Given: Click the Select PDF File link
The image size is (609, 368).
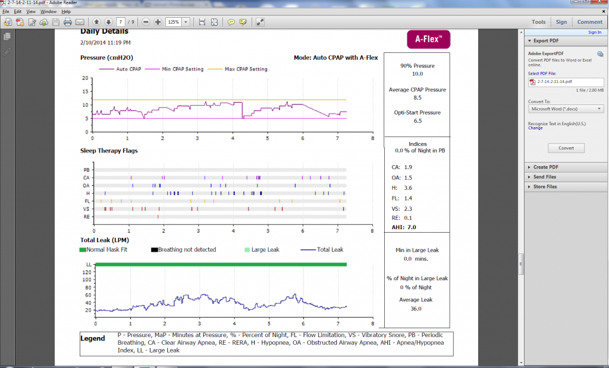Looking at the screenshot, I should pos(542,74).
